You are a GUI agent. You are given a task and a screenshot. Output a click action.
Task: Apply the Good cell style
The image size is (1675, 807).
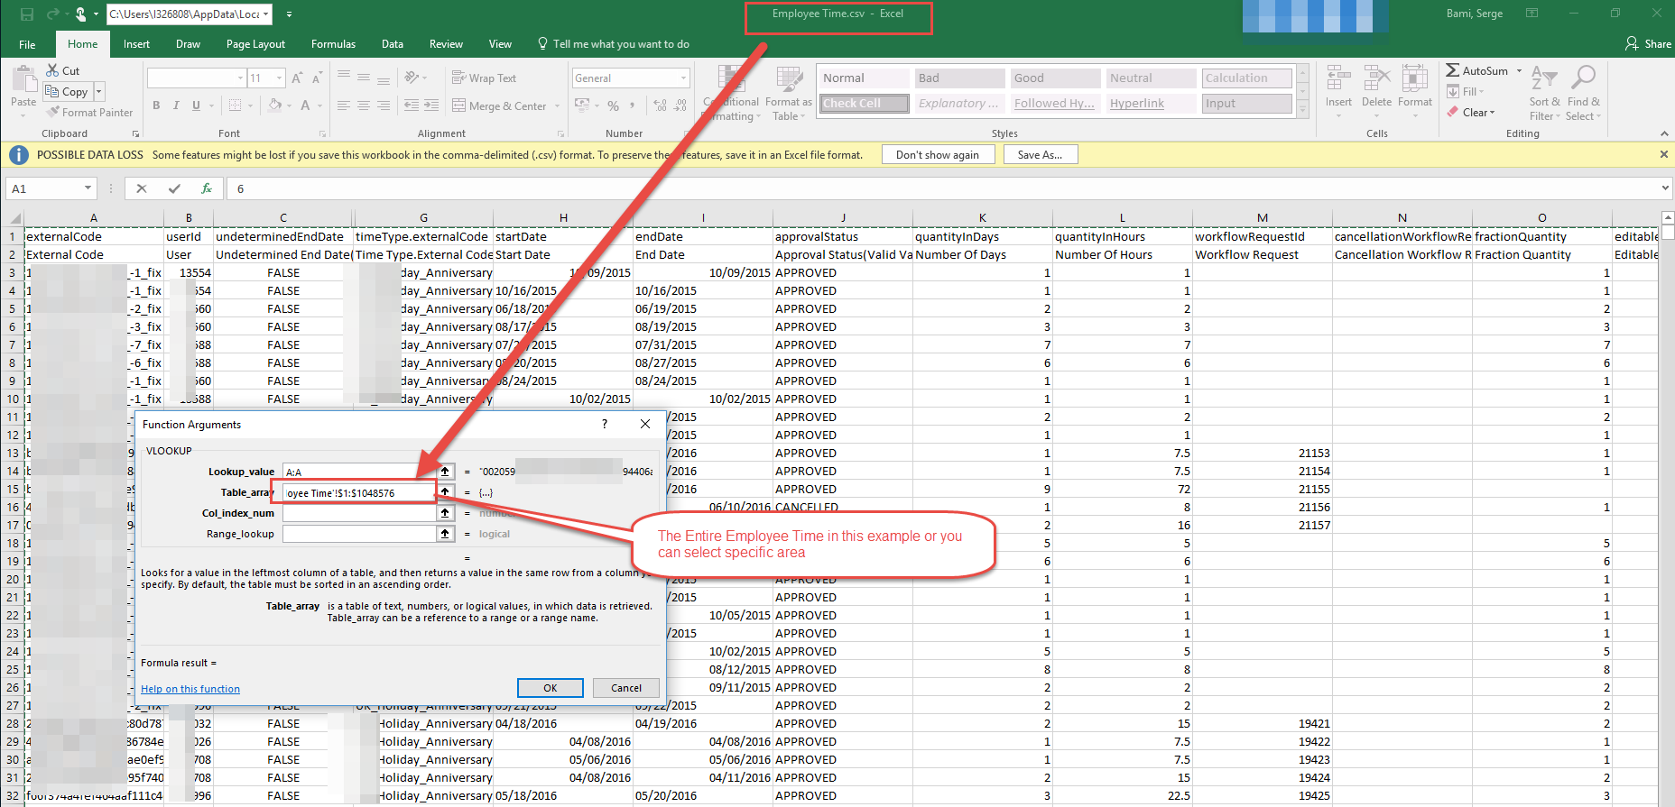(x=1055, y=78)
